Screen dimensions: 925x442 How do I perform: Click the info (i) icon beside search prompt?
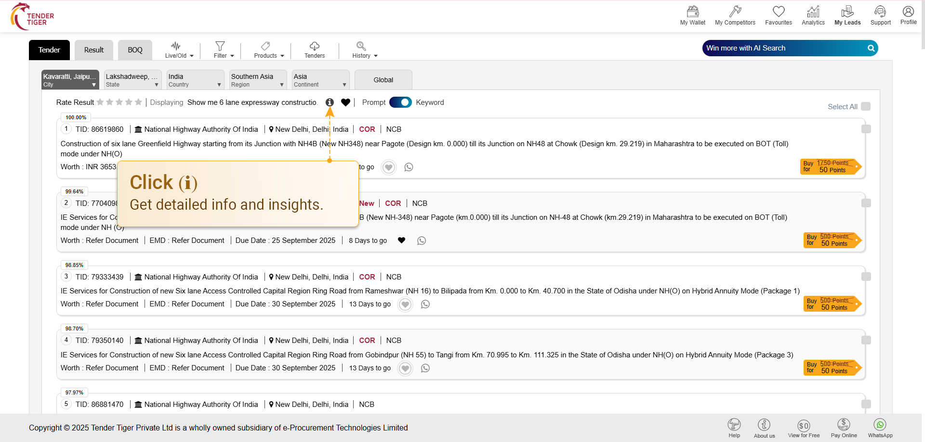[330, 102]
